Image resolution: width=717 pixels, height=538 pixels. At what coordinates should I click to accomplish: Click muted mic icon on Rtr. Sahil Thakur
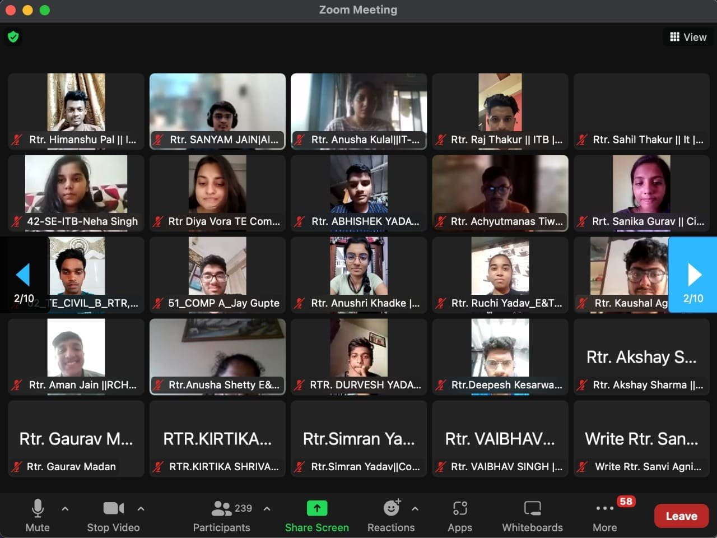(583, 140)
